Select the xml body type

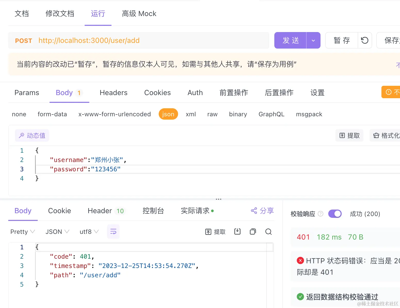click(x=191, y=114)
